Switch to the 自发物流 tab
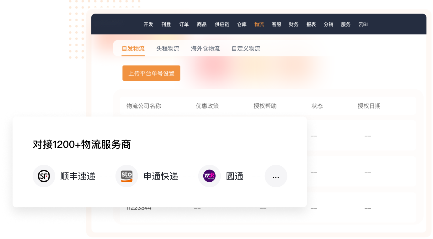 tap(133, 49)
